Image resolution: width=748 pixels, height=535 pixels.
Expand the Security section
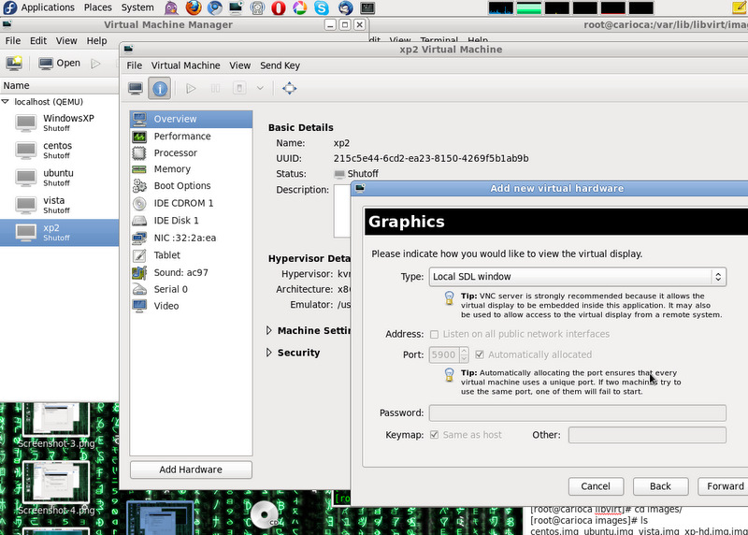tap(270, 353)
